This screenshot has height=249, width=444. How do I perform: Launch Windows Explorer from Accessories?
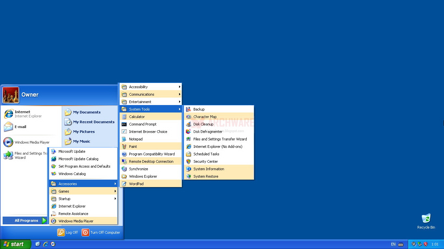point(151,176)
